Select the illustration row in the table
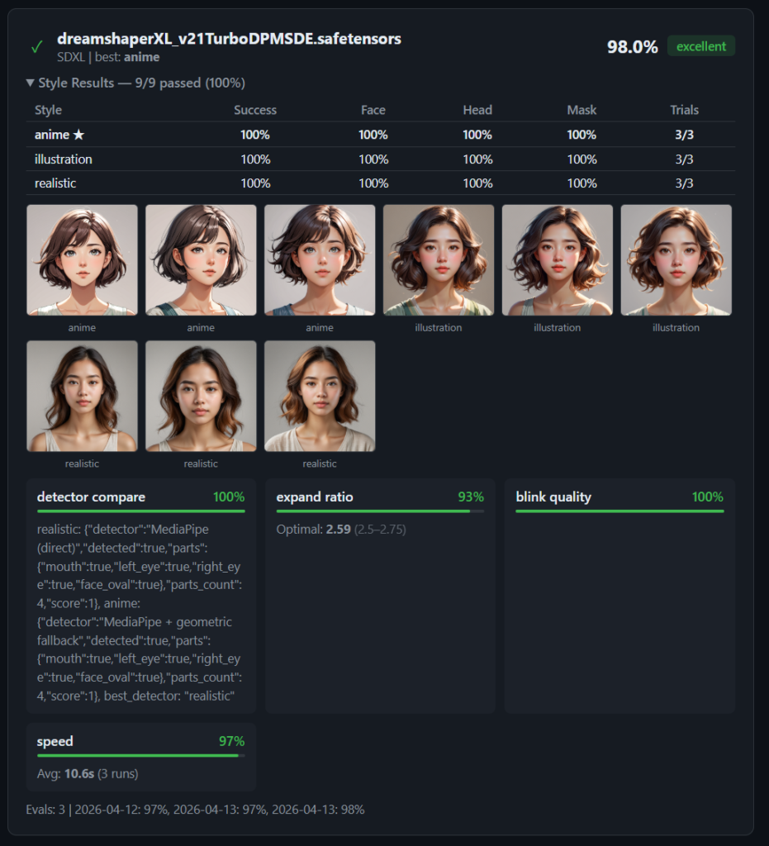 coord(380,159)
